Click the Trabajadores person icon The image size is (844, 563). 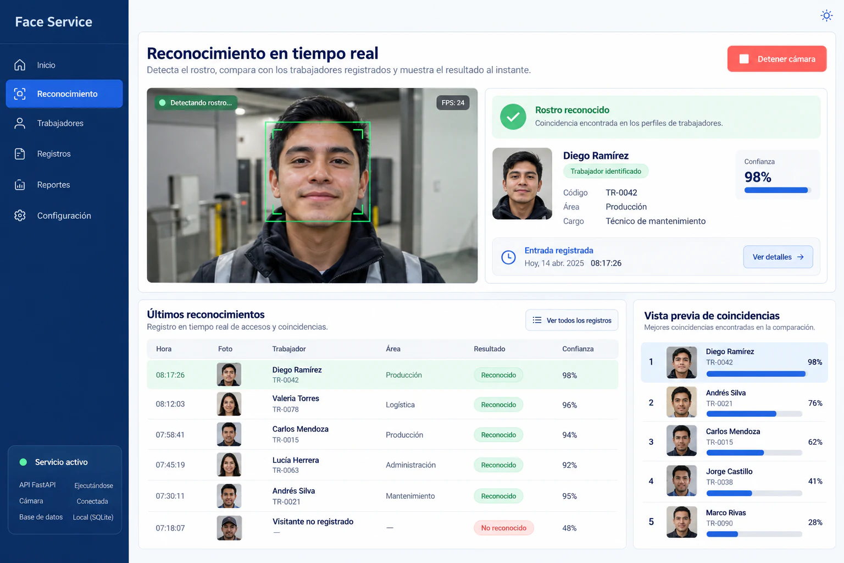pos(20,123)
